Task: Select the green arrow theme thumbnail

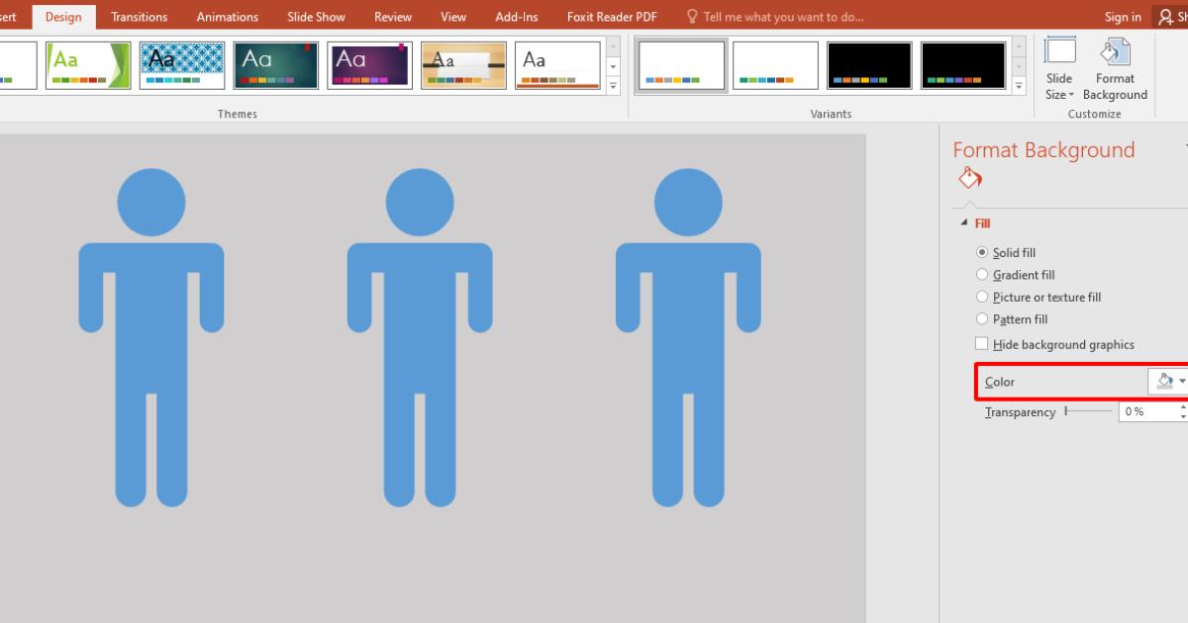Action: [x=88, y=65]
